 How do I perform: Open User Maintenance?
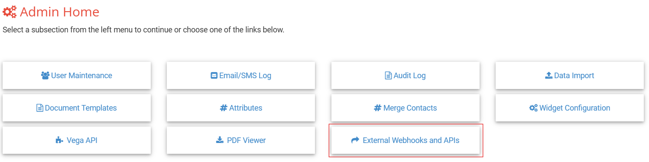tap(77, 76)
